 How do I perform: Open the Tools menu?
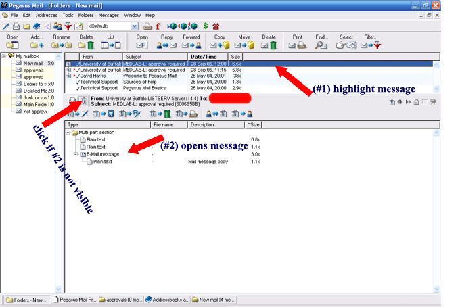click(68, 15)
